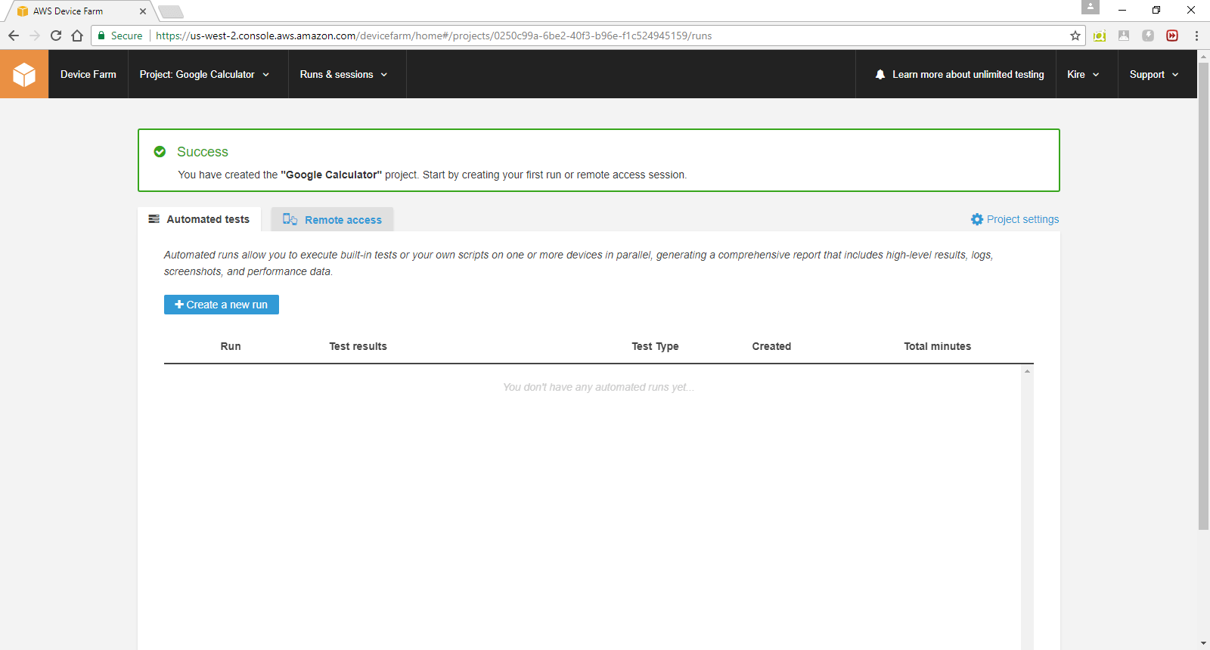This screenshot has height=650, width=1210.
Task: Switch to the Remote access tab
Action: (x=332, y=219)
